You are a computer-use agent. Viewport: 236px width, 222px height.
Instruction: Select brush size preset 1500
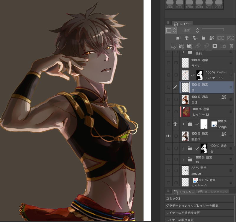[x=199, y=4]
